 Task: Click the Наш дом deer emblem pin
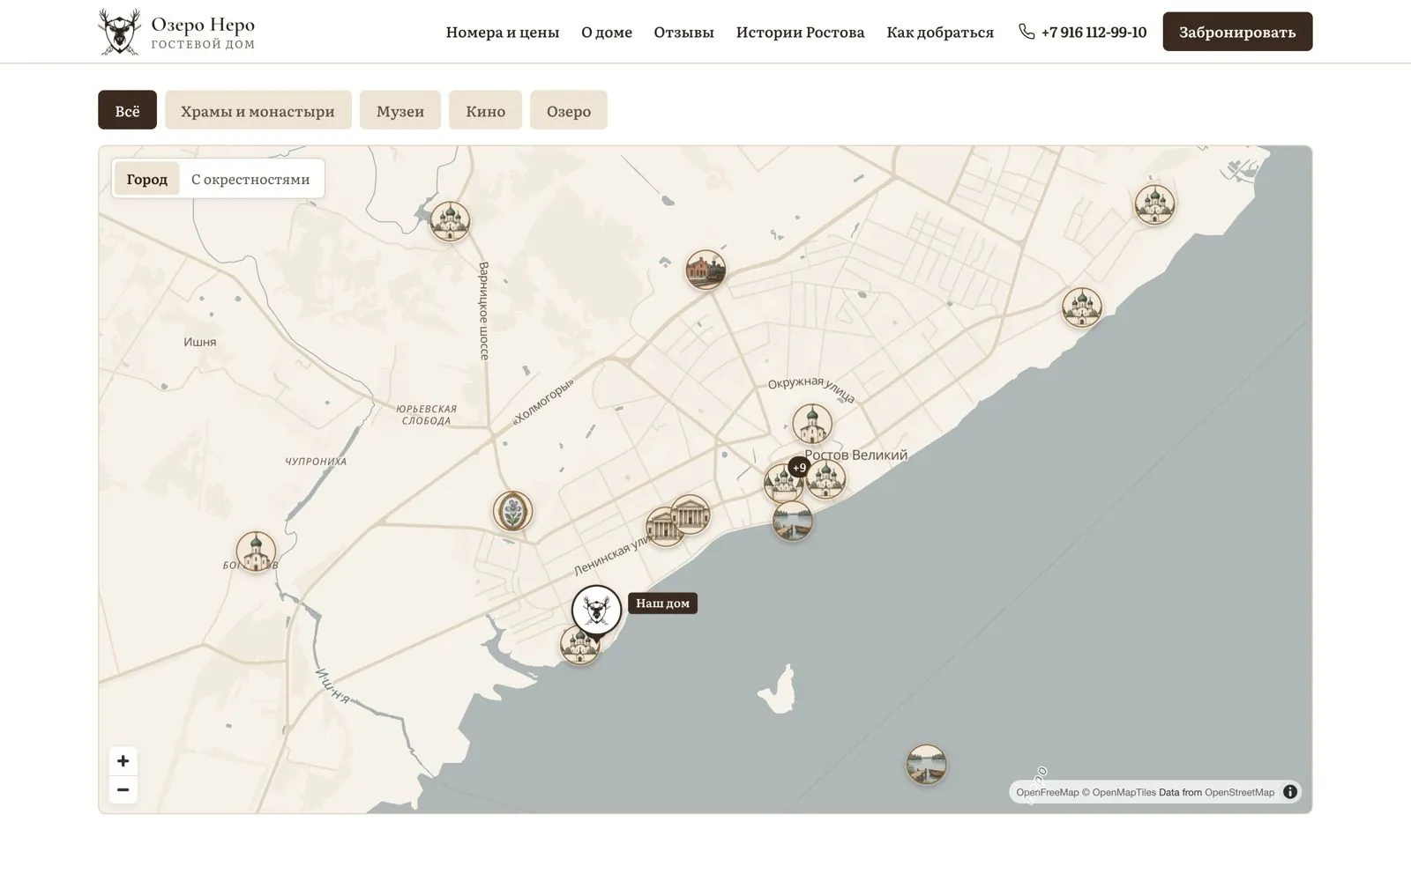coord(596,610)
